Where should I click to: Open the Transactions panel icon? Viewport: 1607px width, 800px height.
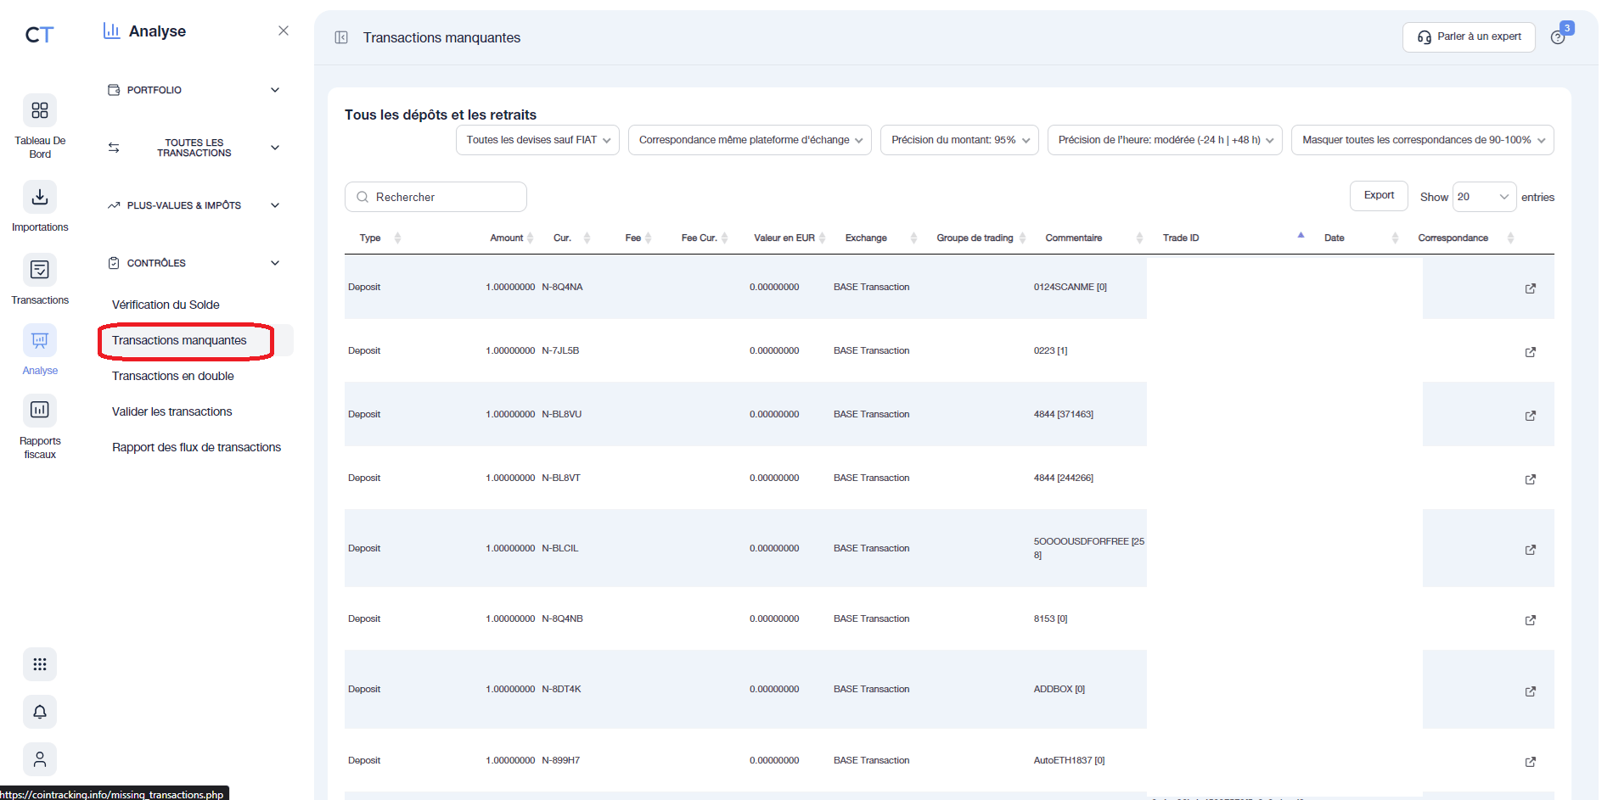pos(39,269)
